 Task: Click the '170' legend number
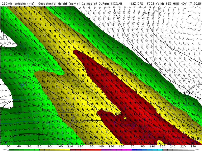click(132, 146)
